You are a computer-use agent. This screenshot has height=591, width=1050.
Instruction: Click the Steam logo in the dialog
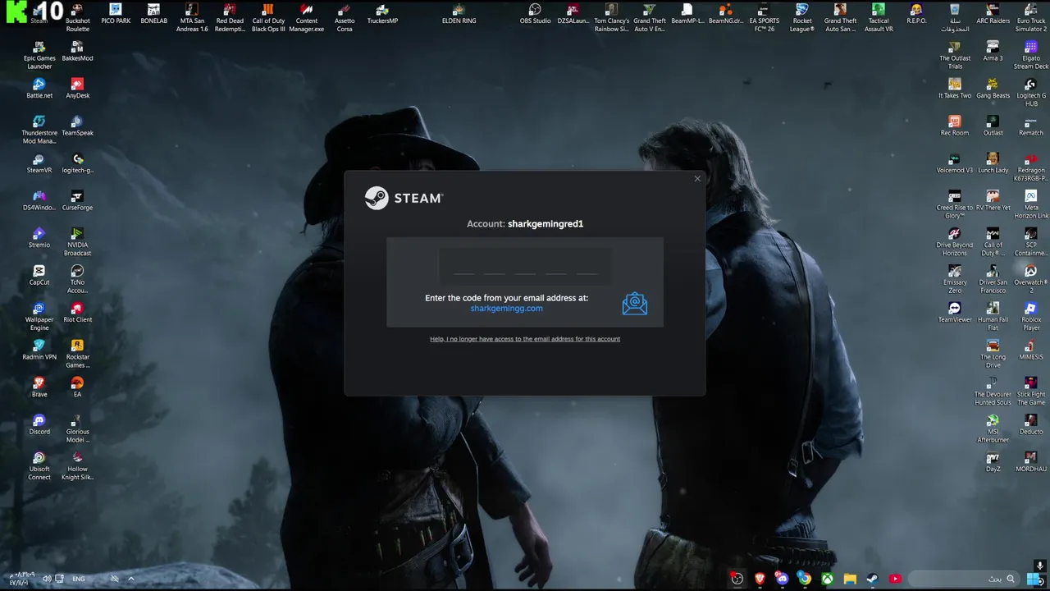click(404, 198)
